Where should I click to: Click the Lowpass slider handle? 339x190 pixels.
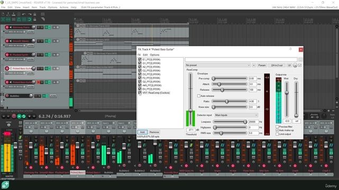tap(245, 122)
